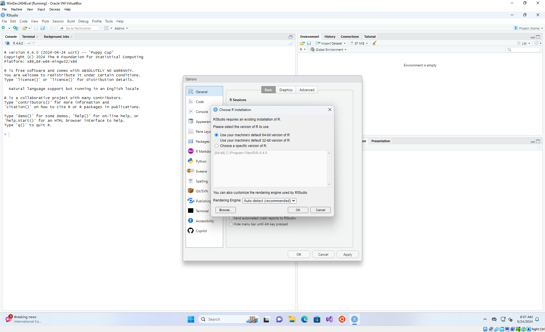
Task: Minimize the Environment pane
Action: coord(533,37)
